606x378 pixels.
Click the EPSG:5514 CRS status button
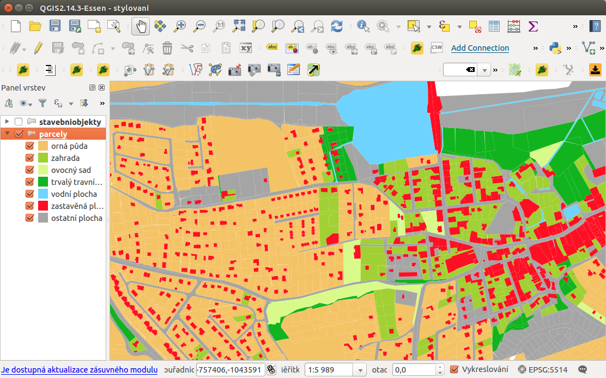point(543,369)
